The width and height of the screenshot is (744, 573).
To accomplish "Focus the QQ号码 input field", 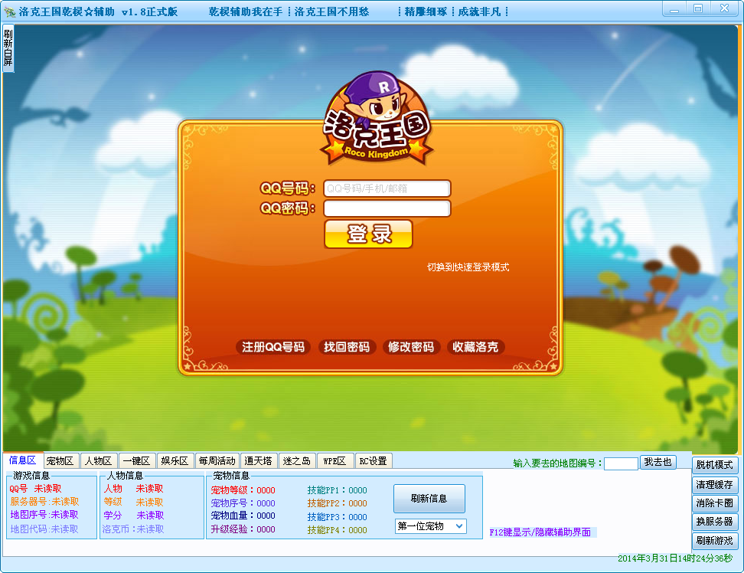I will click(x=387, y=188).
